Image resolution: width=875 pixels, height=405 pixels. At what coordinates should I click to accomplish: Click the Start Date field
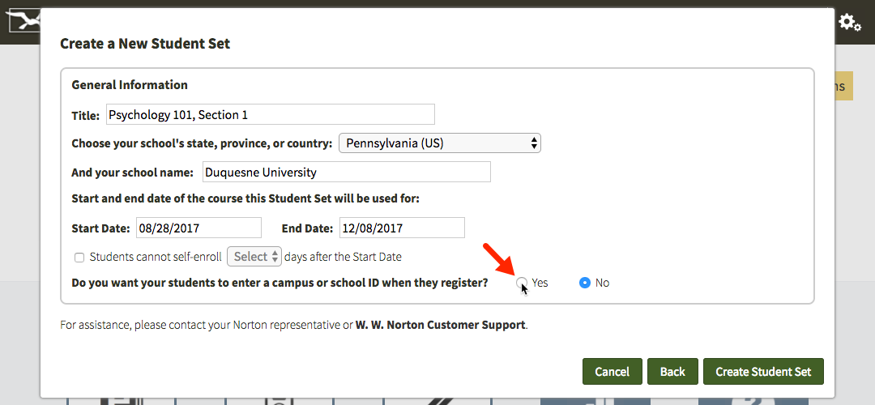(198, 228)
